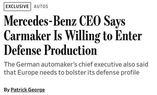Click the word "The" starting the subheadline

tap(9, 64)
